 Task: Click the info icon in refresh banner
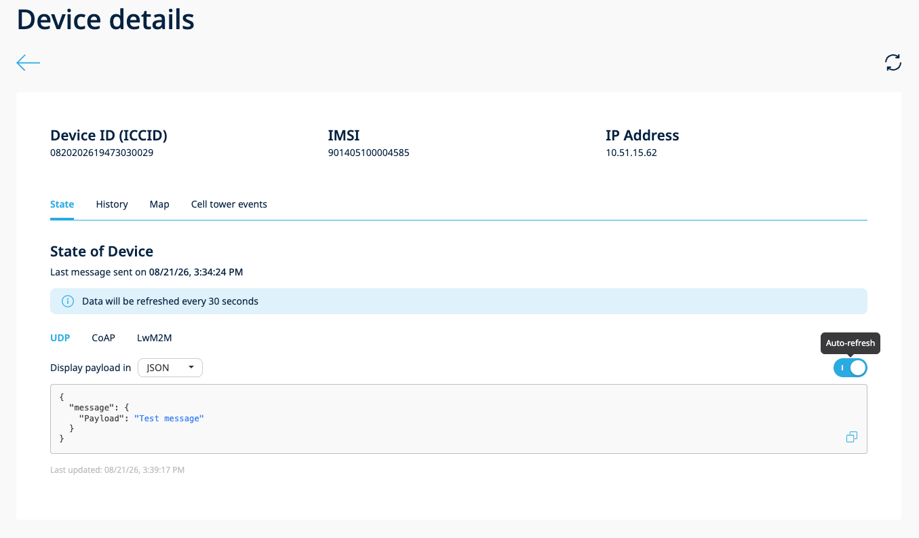[x=68, y=301]
